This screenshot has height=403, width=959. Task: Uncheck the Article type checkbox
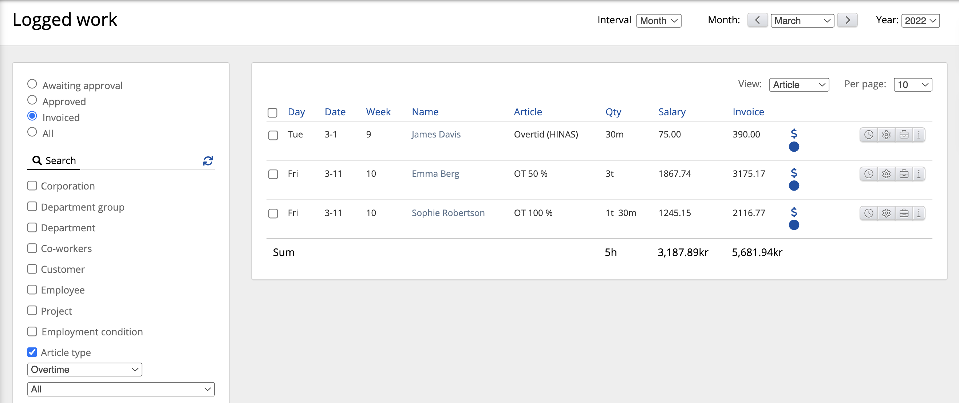pyautogui.click(x=32, y=352)
